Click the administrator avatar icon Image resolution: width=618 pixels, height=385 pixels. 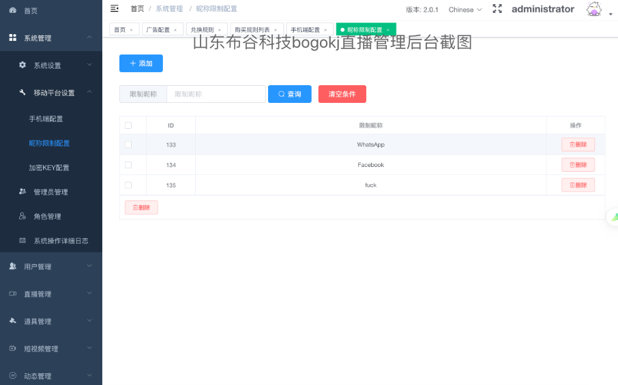[593, 10]
